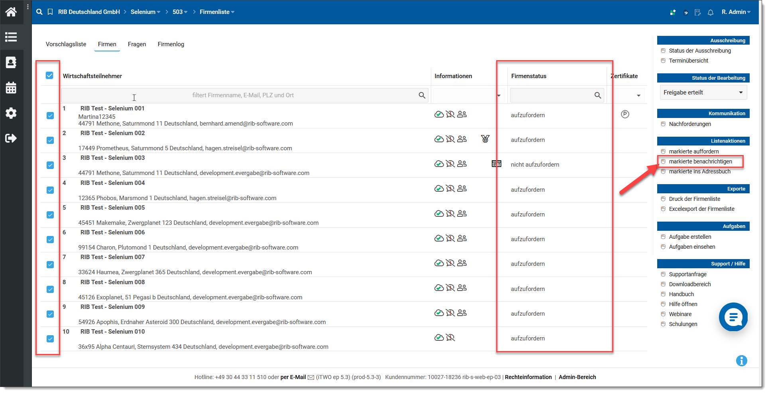
Task: Toggle the select-all checkbox in the table header
Action: (49, 75)
